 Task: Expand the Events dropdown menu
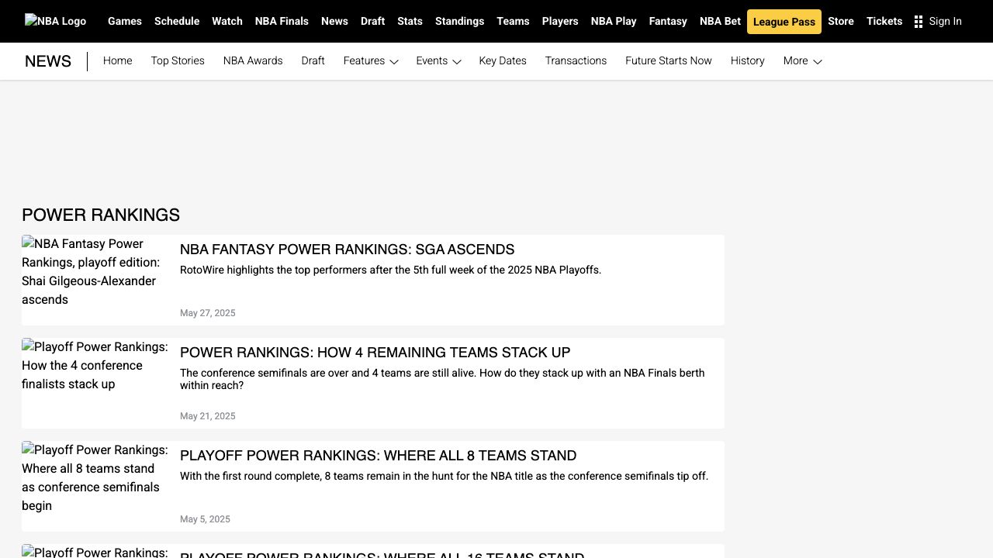pyautogui.click(x=438, y=61)
